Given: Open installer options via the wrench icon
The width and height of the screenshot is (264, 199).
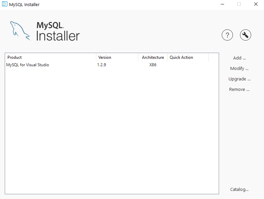Looking at the screenshot, I should (x=245, y=35).
